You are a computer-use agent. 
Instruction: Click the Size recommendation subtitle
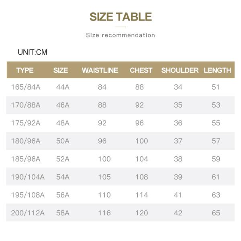120,35
